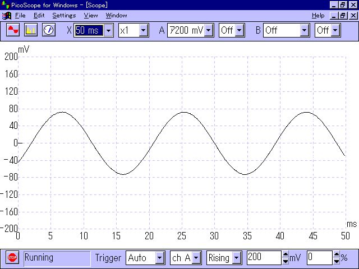Open the spectrum analyser view icon
359x269 pixels.
31,30
